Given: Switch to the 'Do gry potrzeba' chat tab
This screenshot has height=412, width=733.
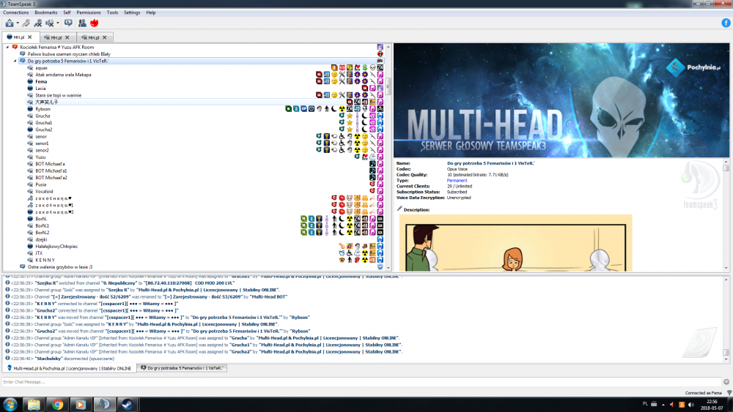Looking at the screenshot, I should (185, 368).
